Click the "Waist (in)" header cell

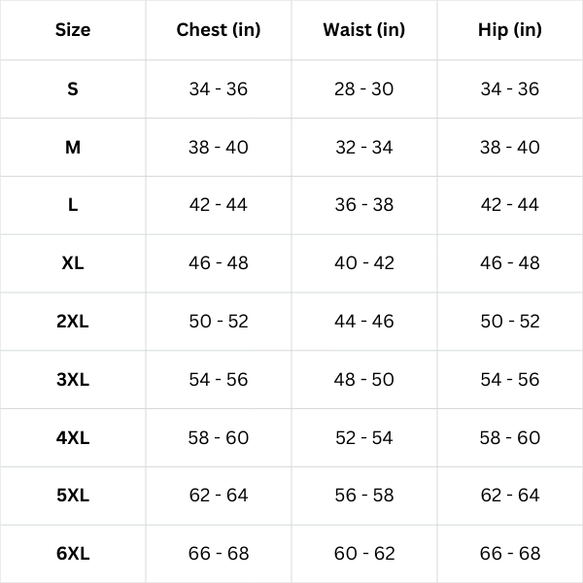(364, 30)
